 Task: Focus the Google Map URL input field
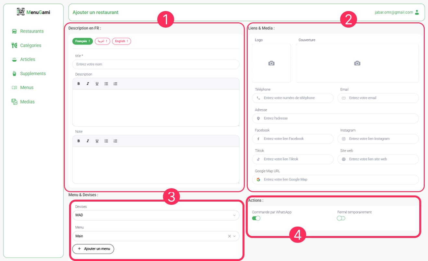[x=337, y=180]
